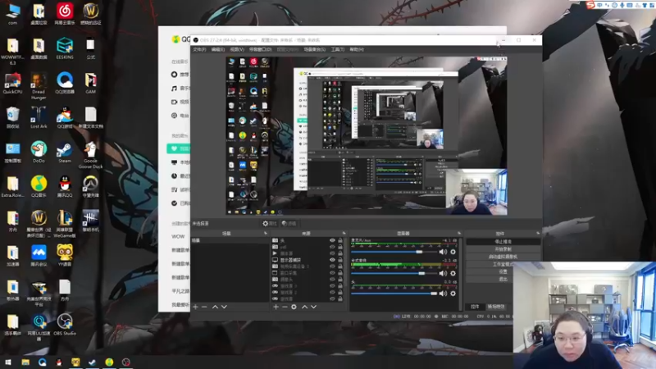This screenshot has height=369, width=656.
Task: Open the 视图(V) menu in OBS
Action: click(x=236, y=49)
